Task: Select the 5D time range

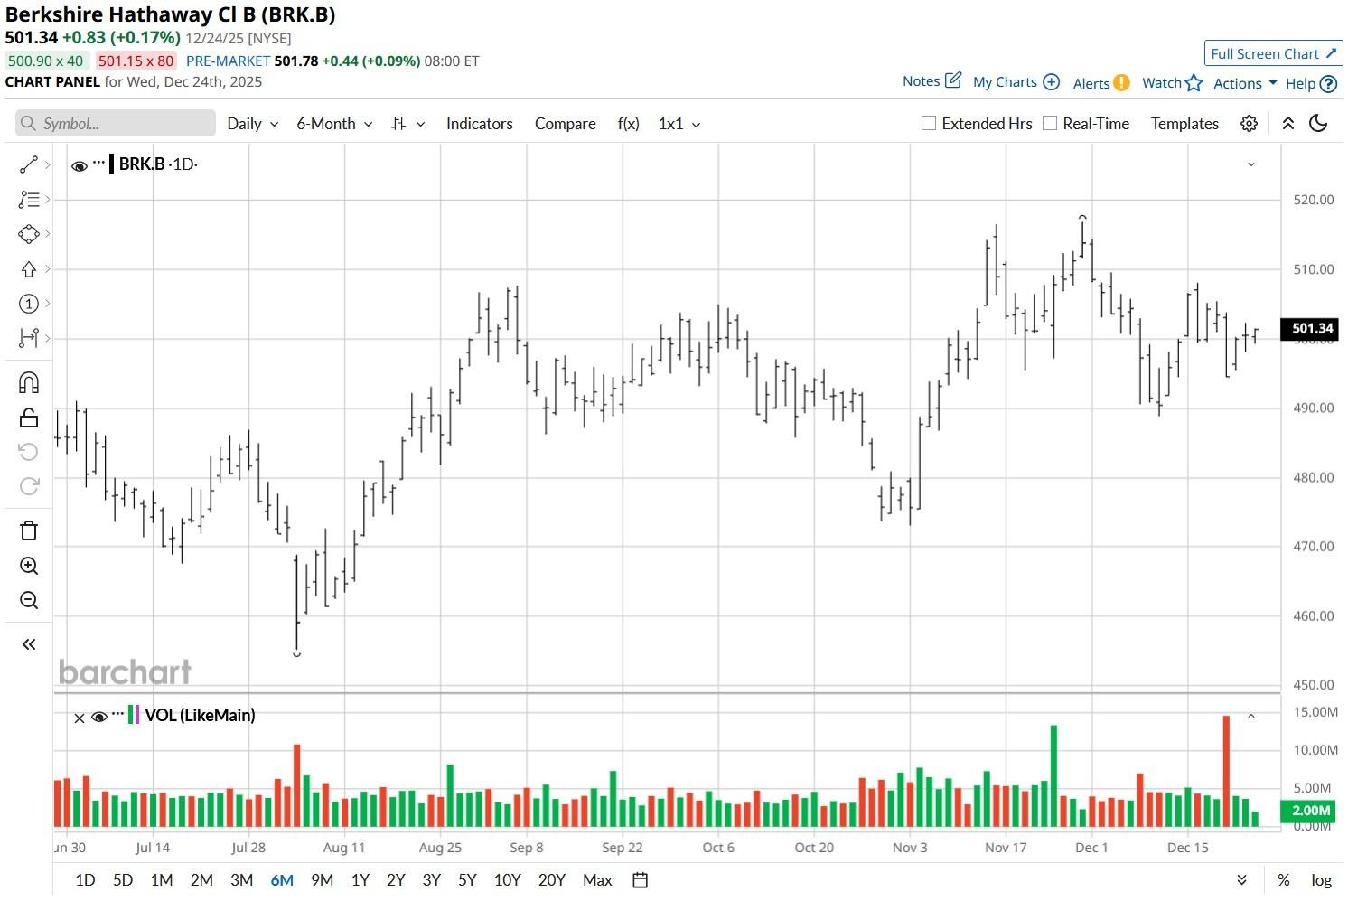Action: [123, 880]
